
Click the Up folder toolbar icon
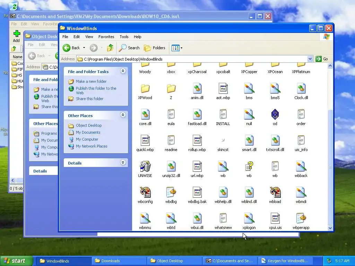point(110,48)
